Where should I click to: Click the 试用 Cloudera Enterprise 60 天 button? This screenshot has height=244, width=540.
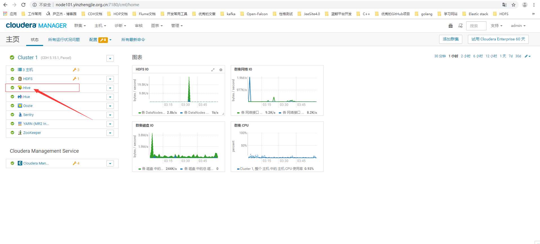pos(498,39)
